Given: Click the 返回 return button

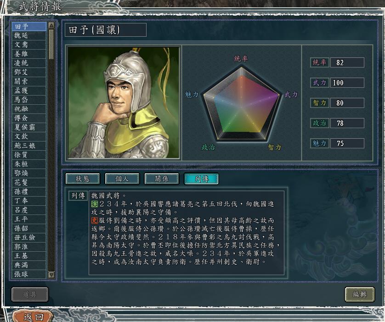Looking at the screenshot, I should [34, 316].
